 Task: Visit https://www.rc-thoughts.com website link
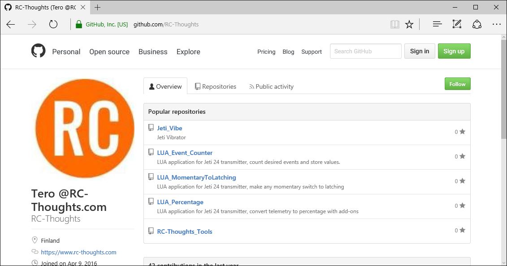(x=78, y=252)
